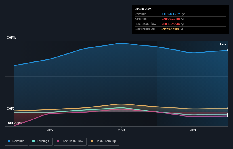Click the 'Earnings' row label in the tooltip

point(140,19)
